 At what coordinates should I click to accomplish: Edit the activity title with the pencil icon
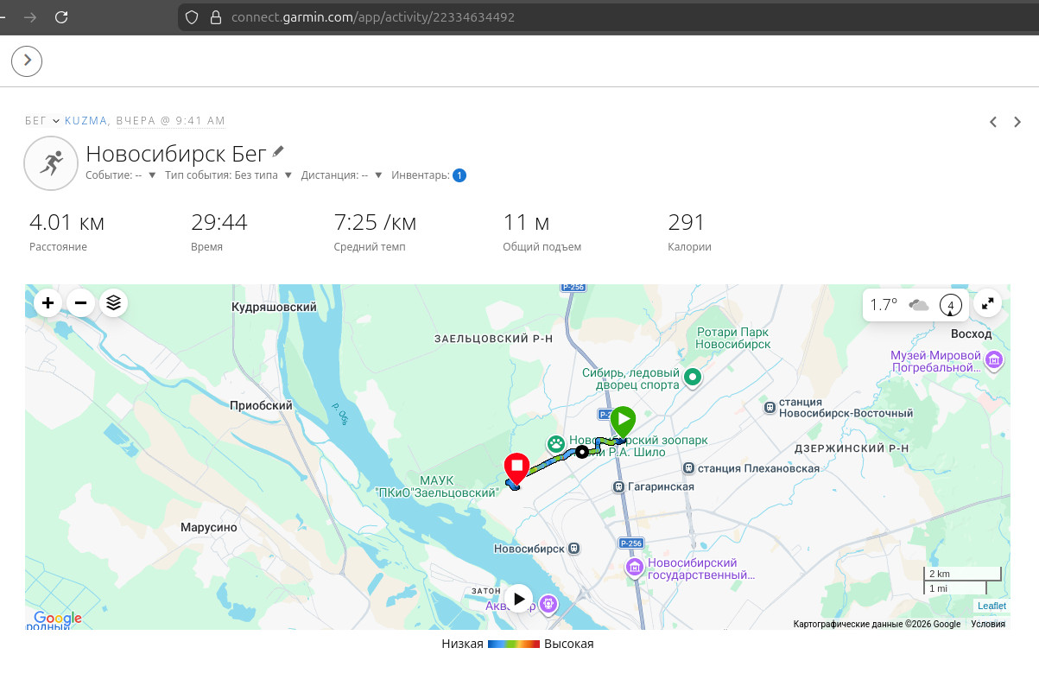[278, 152]
